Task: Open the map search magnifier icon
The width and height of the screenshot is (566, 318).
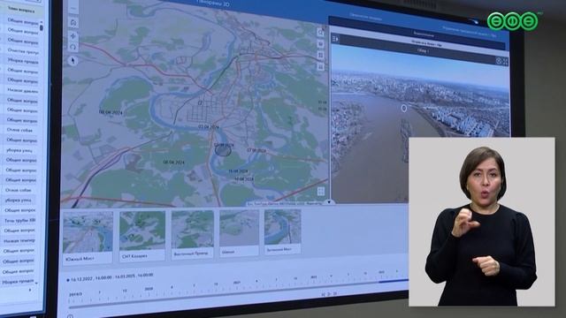Action: tap(320, 33)
